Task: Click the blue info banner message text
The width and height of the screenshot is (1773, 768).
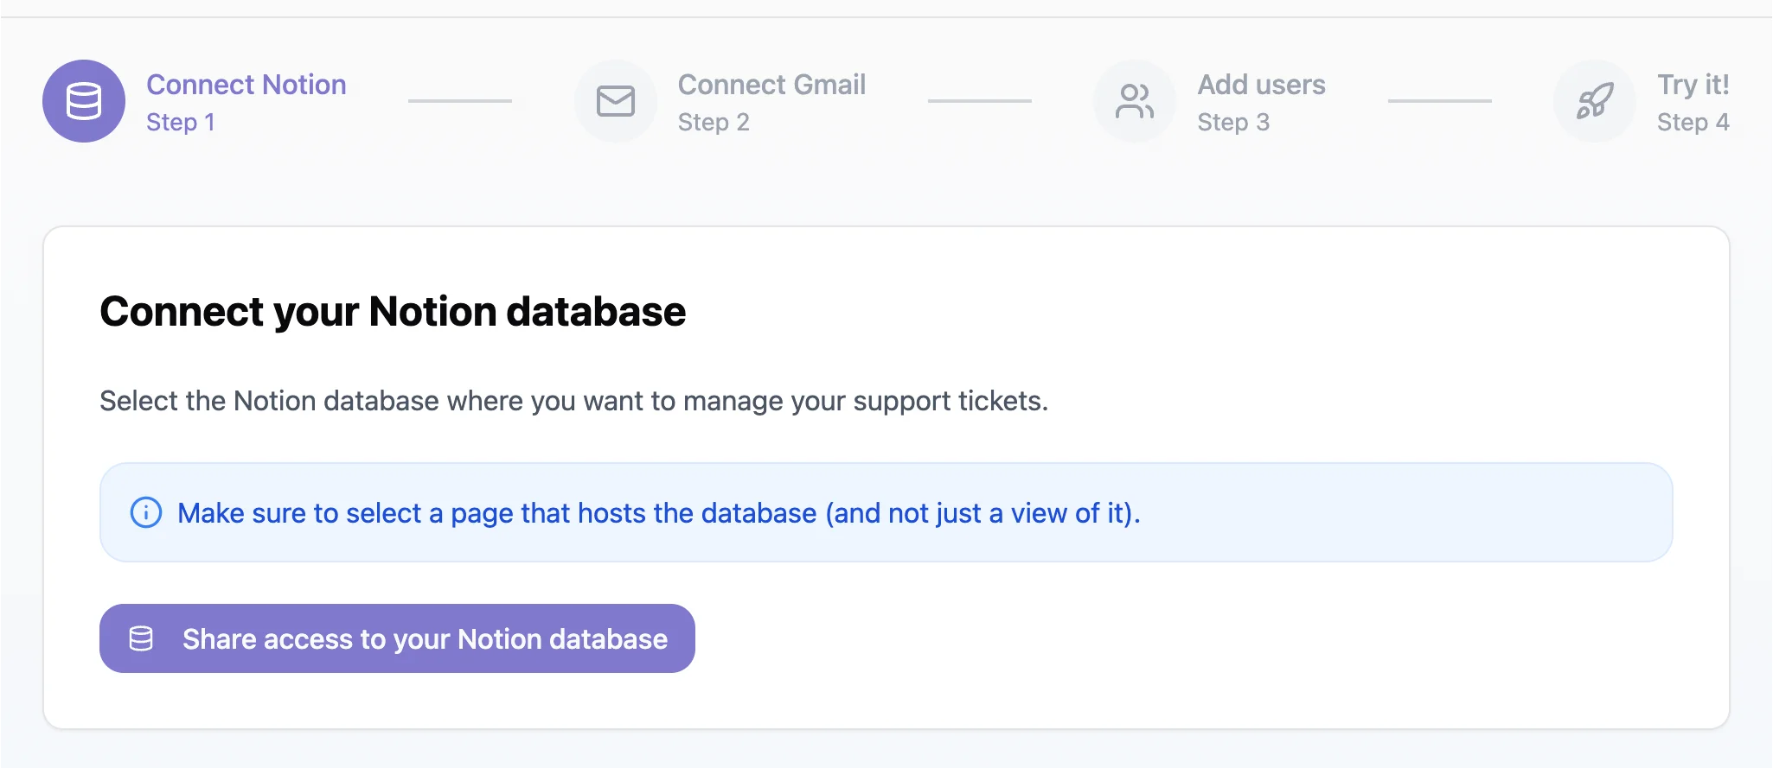Action: click(x=658, y=513)
